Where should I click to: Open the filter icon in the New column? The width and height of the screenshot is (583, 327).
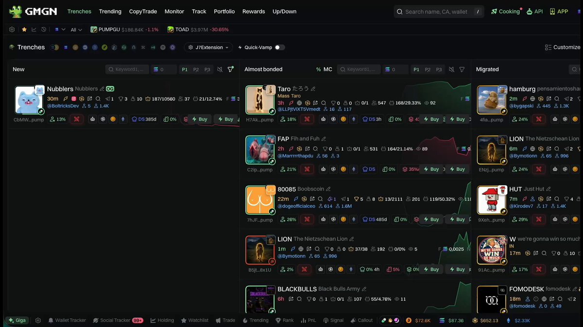(x=231, y=69)
